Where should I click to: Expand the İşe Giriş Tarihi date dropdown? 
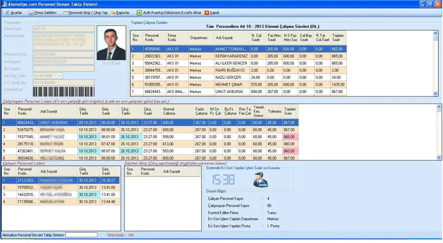click(60, 76)
